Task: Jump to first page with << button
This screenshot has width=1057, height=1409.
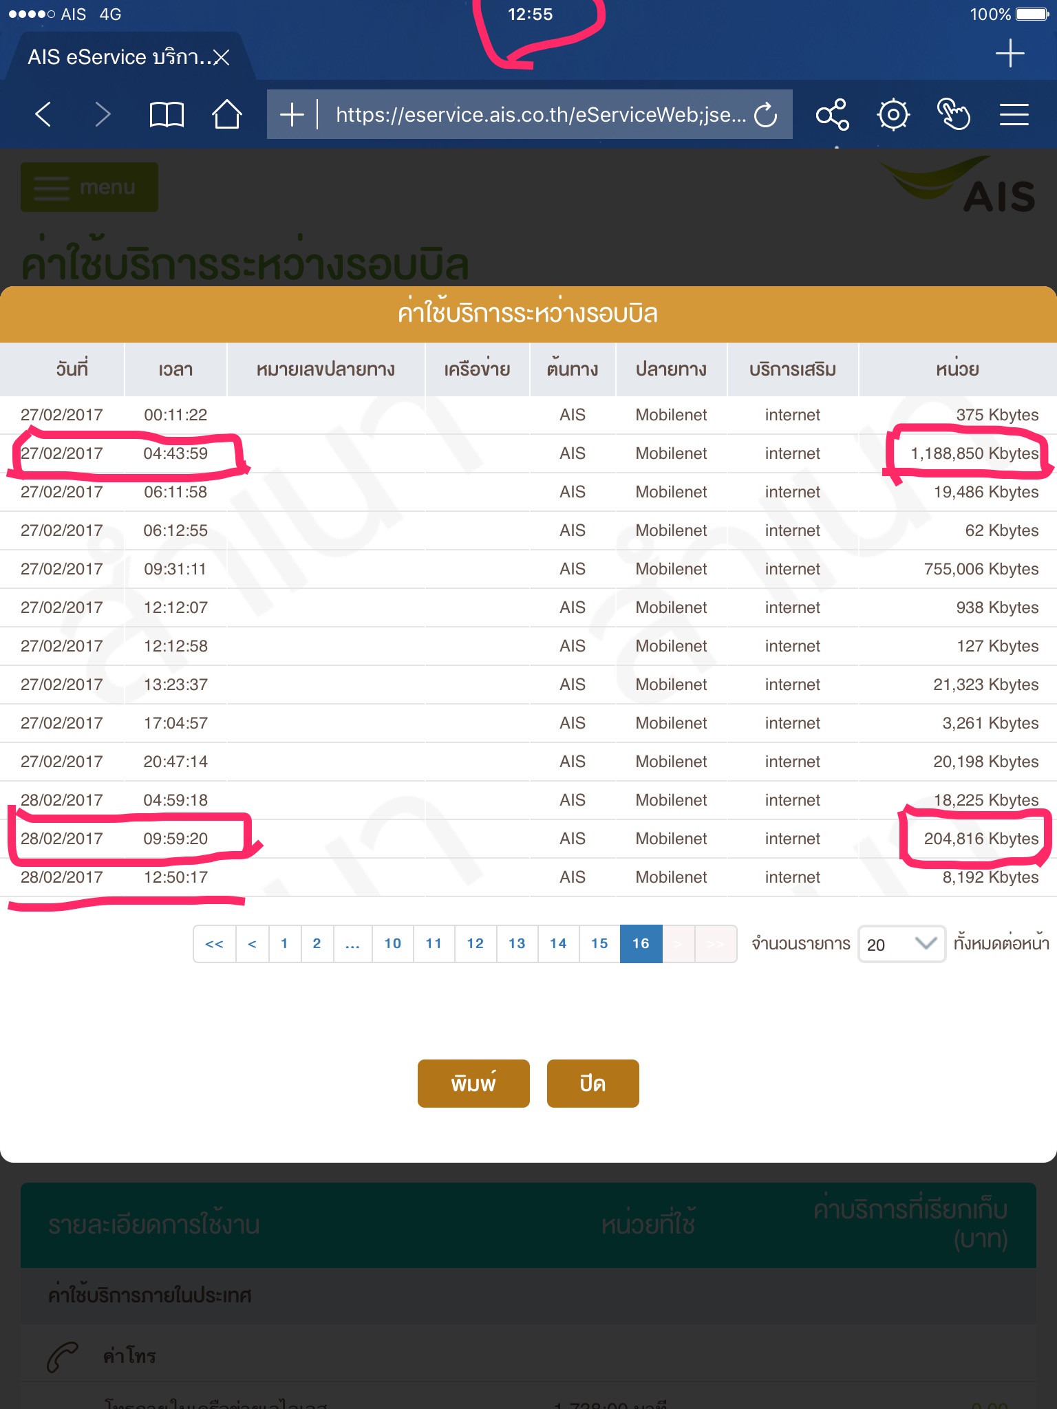Action: (215, 944)
